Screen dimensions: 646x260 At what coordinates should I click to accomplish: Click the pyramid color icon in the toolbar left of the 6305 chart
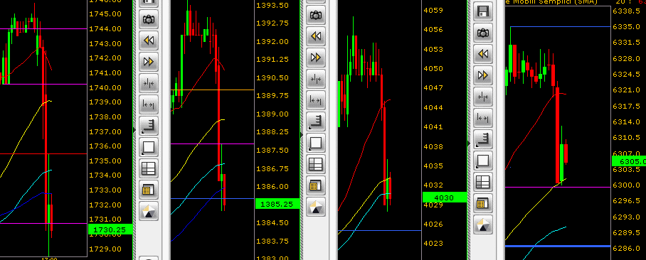pos(483,224)
